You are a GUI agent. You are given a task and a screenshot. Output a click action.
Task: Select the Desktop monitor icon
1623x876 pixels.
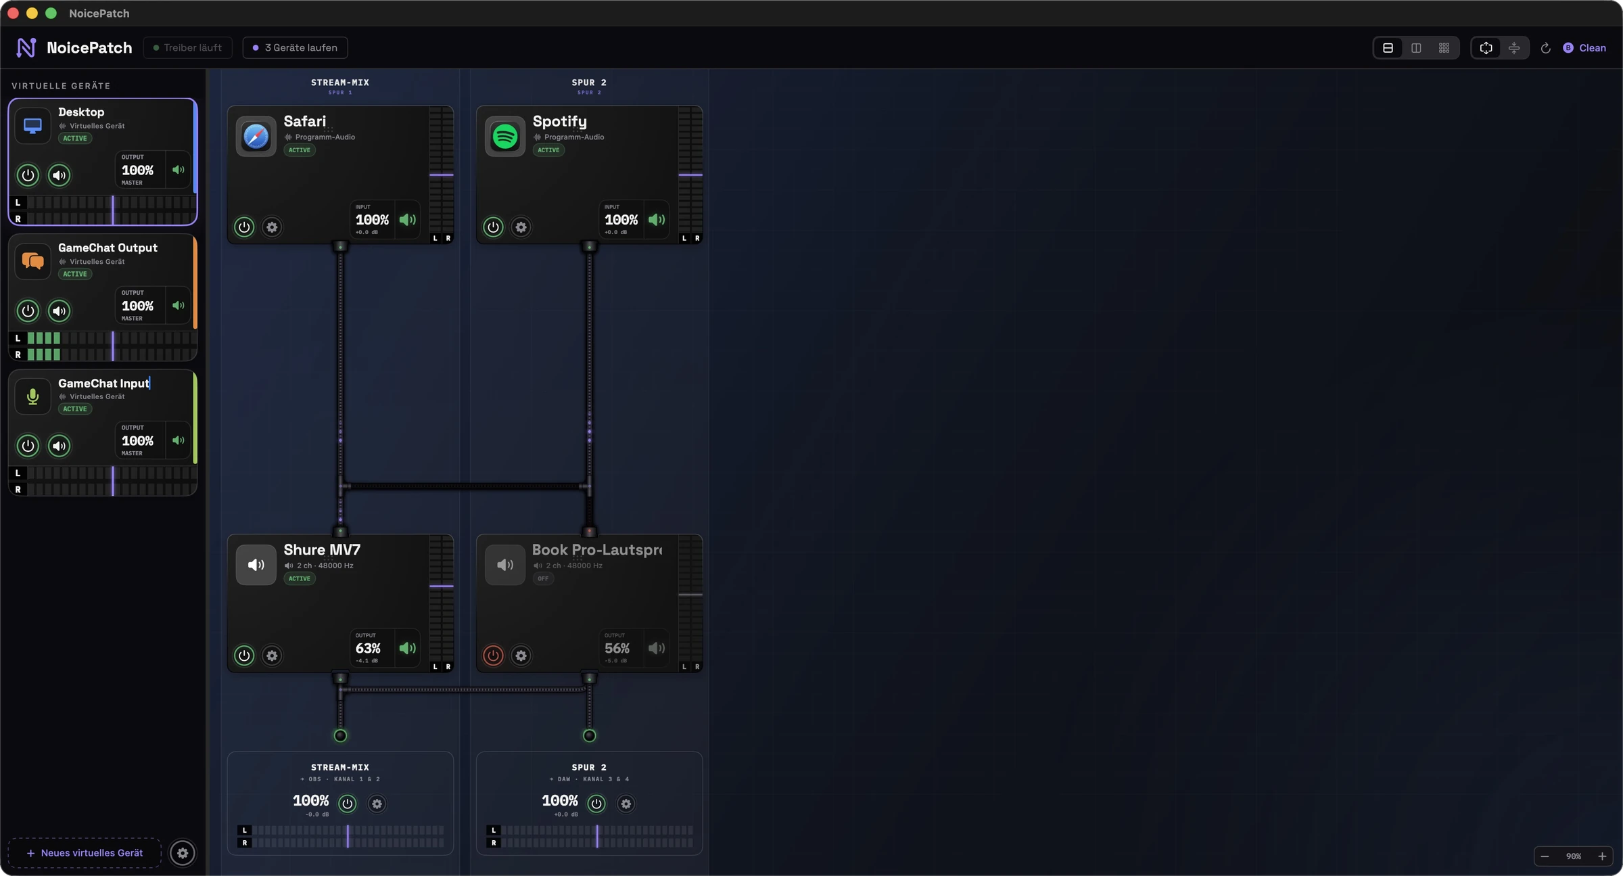tap(32, 126)
